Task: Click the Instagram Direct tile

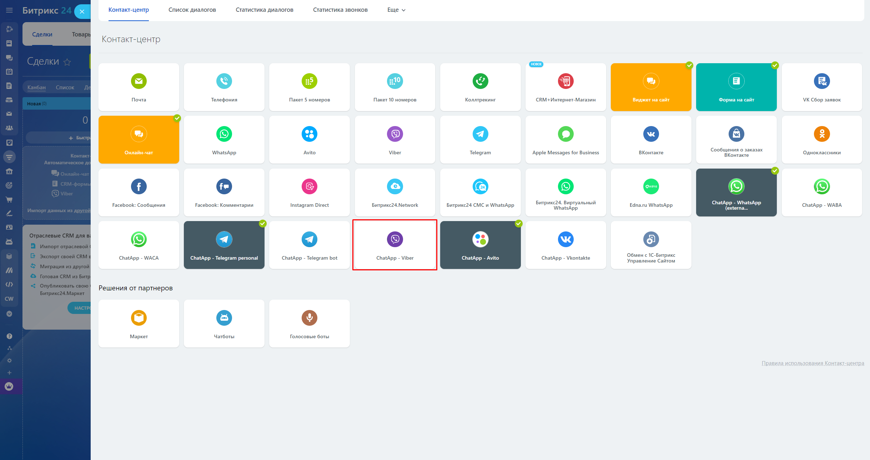Action: pyautogui.click(x=309, y=192)
